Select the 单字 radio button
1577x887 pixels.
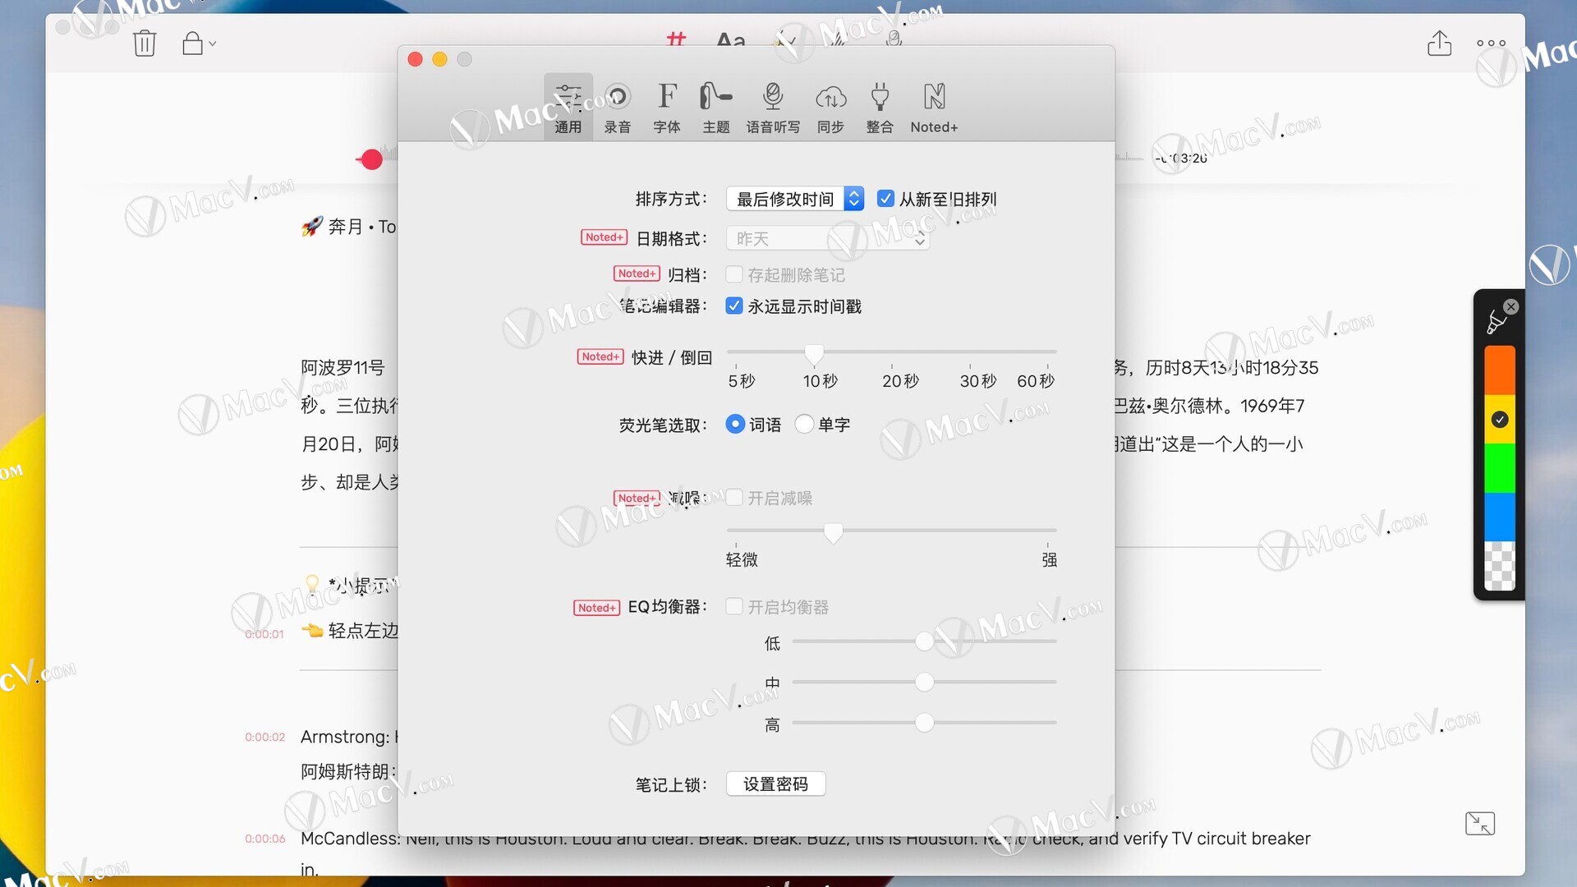(804, 424)
